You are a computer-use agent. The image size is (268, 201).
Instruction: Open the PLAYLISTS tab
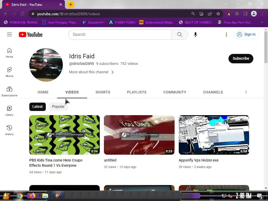(137, 92)
